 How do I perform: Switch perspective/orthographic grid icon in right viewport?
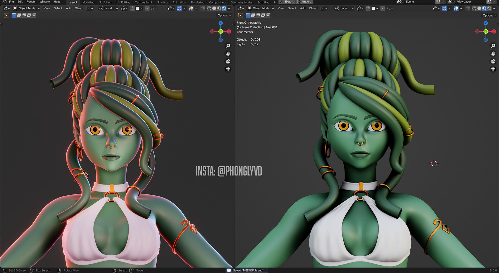click(x=493, y=69)
